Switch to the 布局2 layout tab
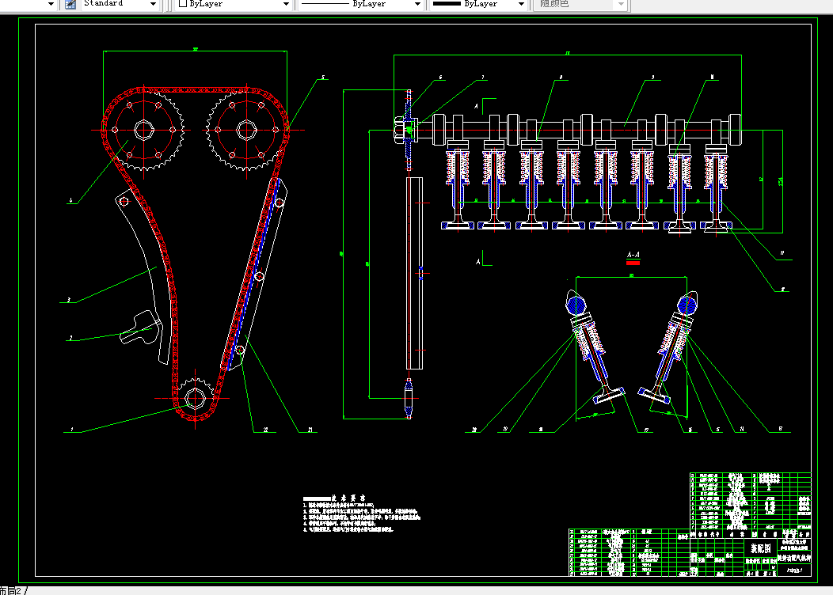833x595 pixels. (x=10, y=591)
